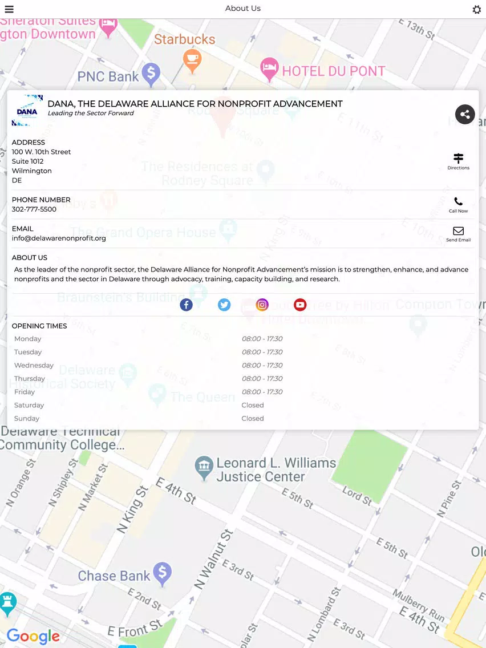
Task: Open the Twitter profile icon
Action: 224,305
